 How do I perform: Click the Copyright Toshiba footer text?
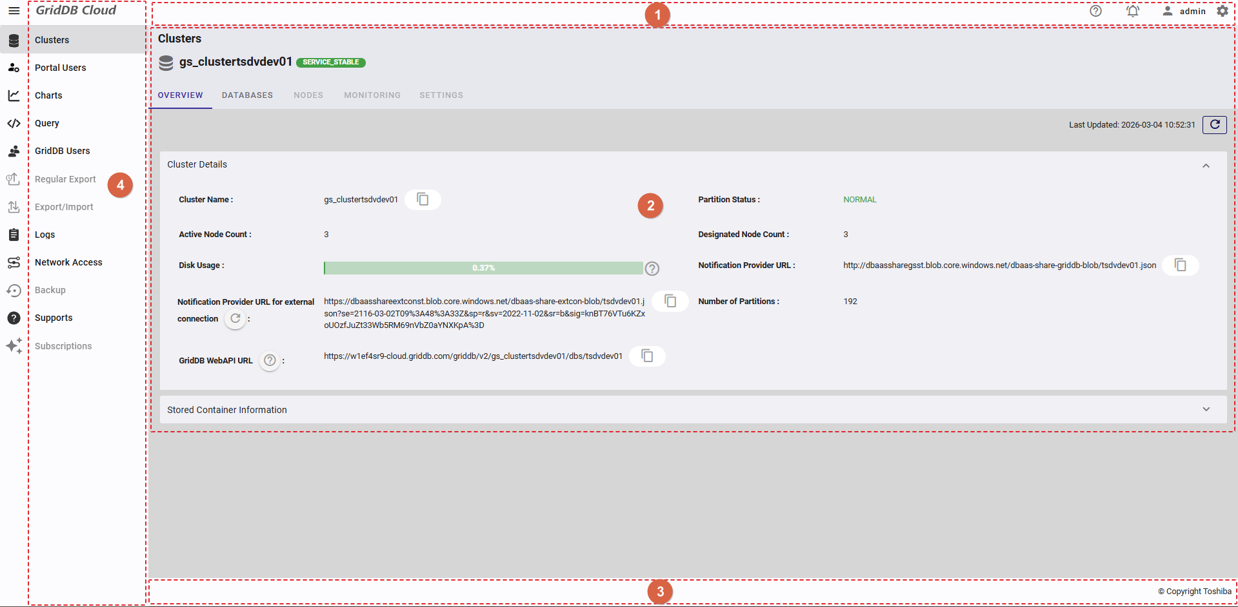click(x=1195, y=592)
